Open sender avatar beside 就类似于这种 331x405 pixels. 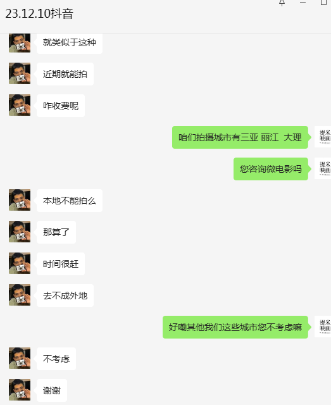(20, 43)
